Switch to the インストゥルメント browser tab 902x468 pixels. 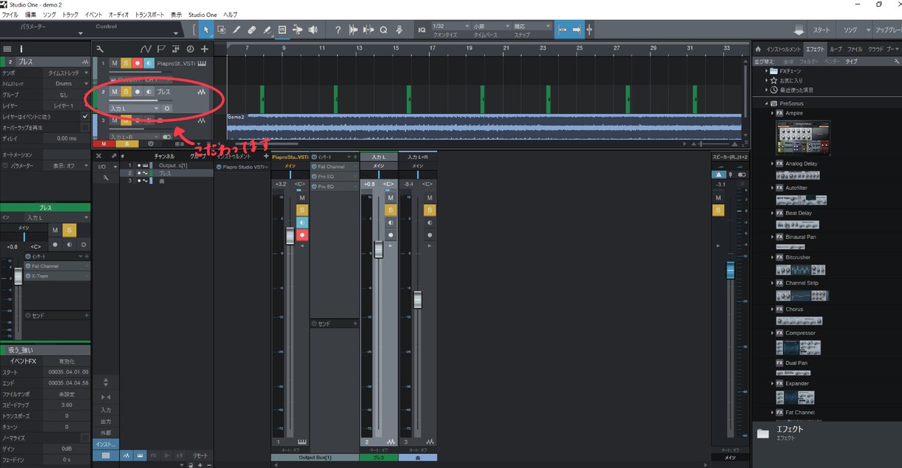(x=784, y=49)
